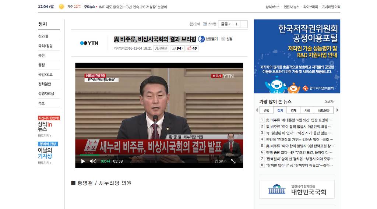Open ranked news item 8 '탄핵만 답이냐'

pos(299,165)
